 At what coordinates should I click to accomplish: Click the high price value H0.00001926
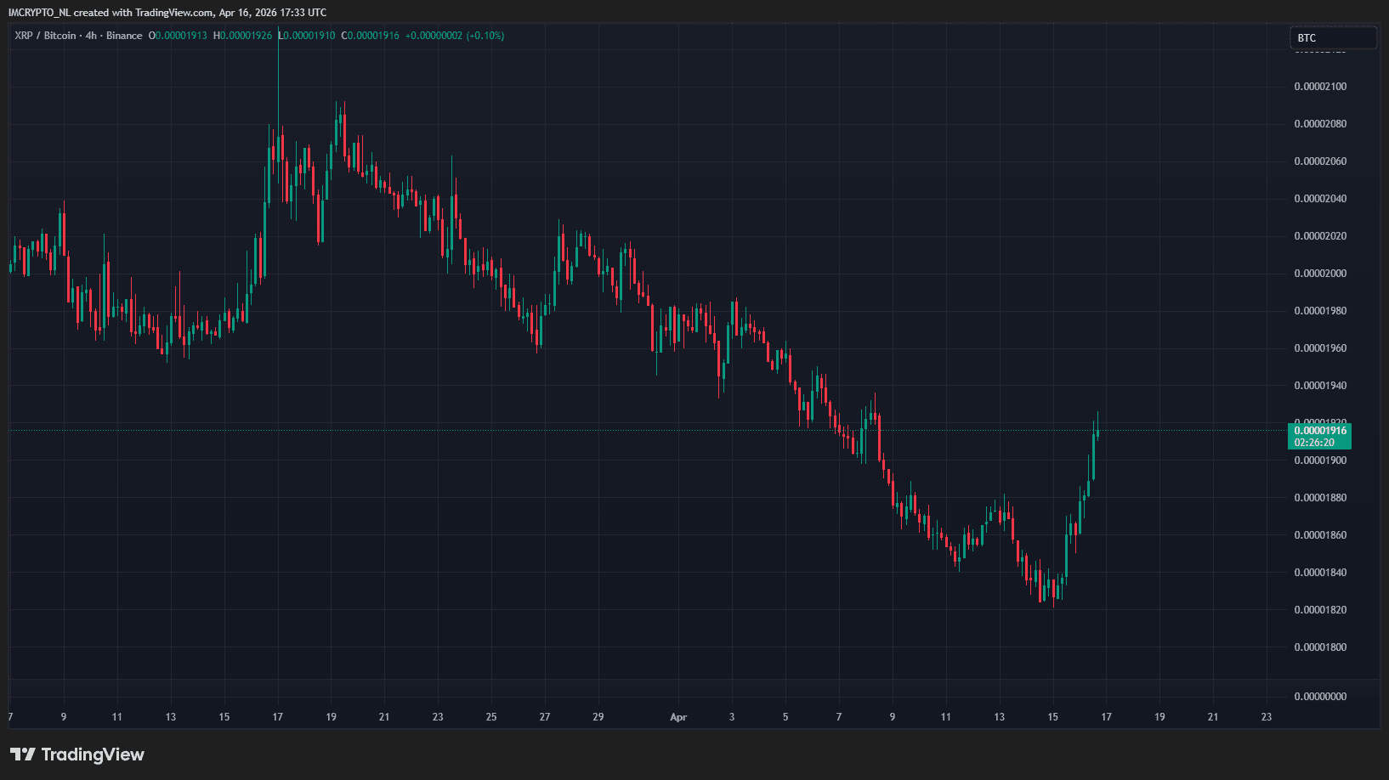click(242, 36)
